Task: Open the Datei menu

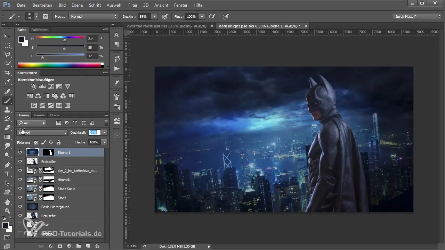Action: (22, 5)
